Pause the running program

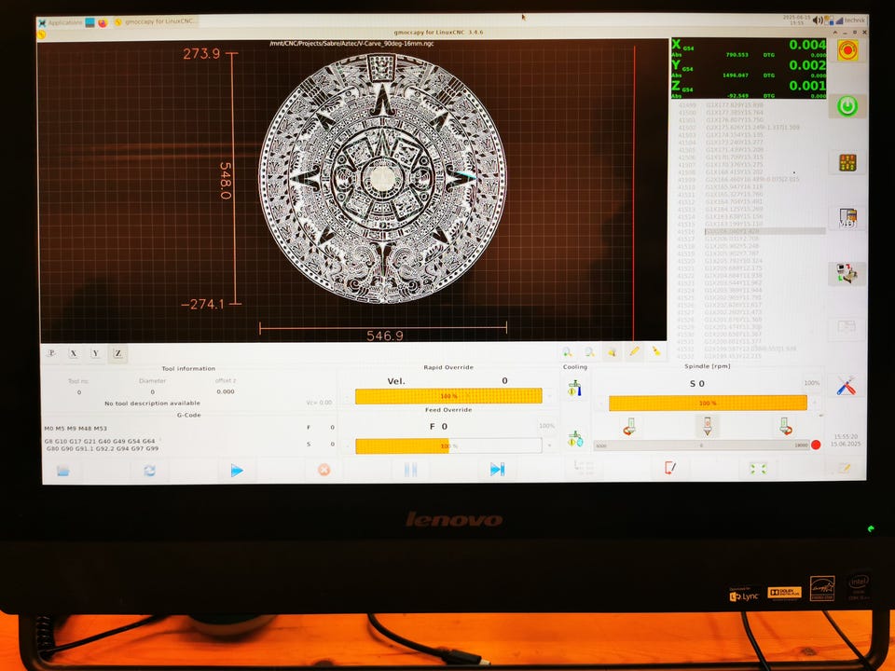pyautogui.click(x=410, y=470)
